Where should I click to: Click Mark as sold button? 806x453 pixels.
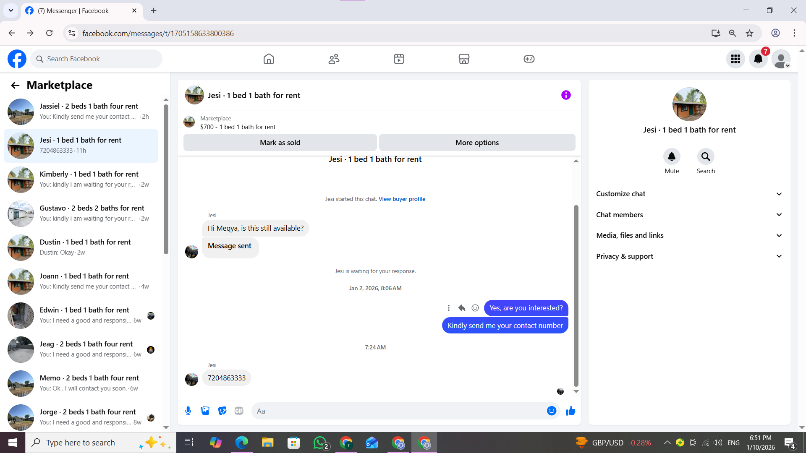click(280, 143)
